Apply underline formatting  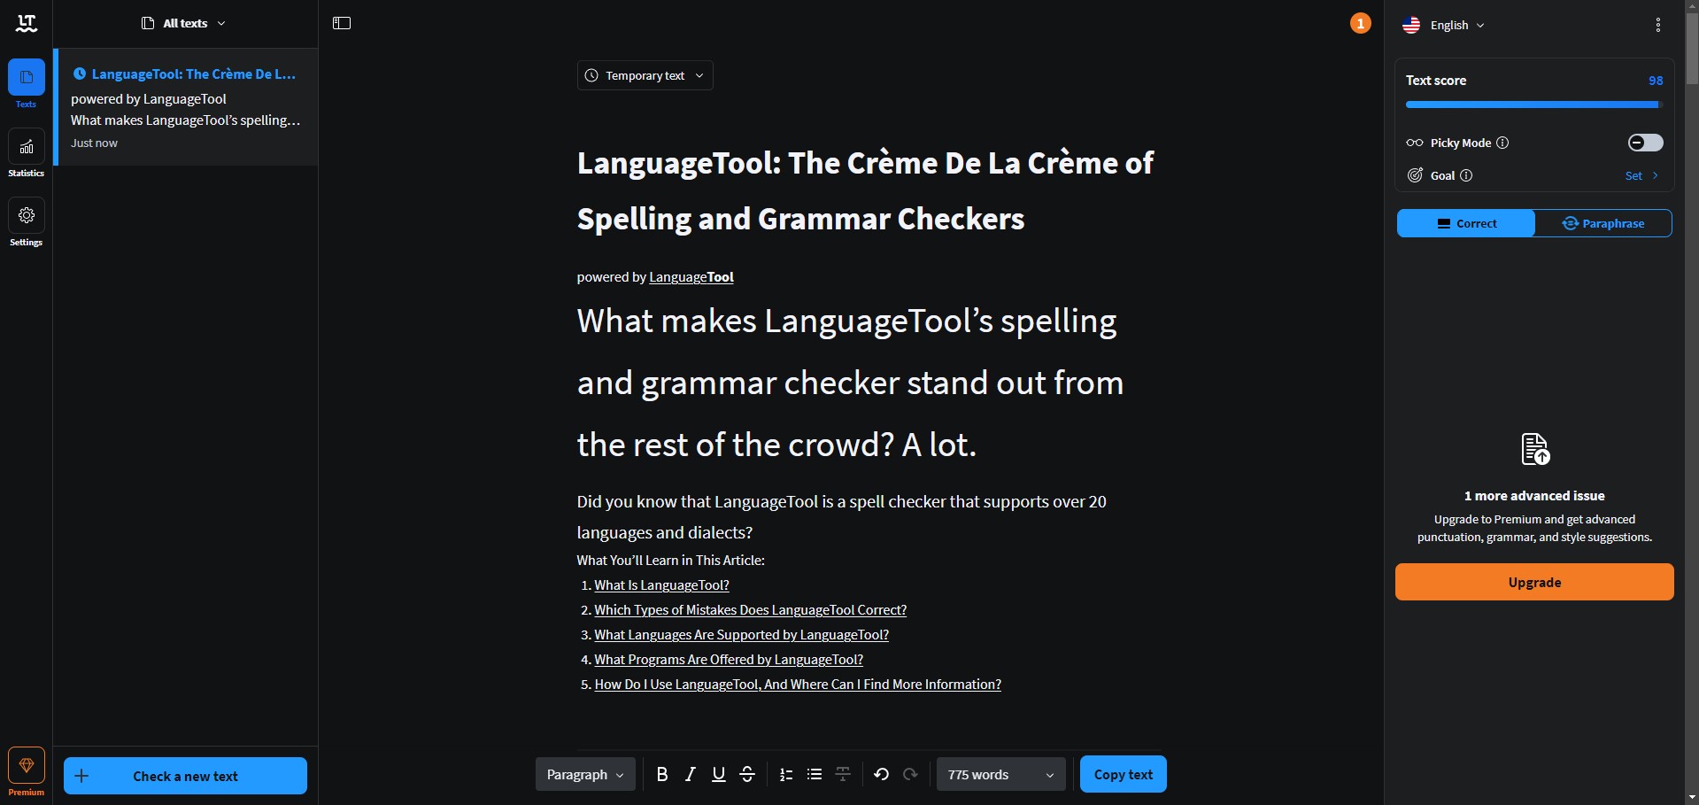719,775
